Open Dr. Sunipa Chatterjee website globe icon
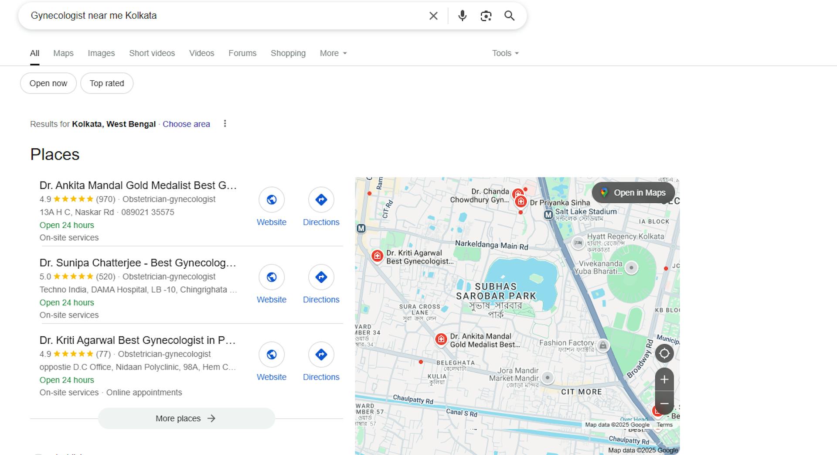Screen dimensions: 837x455 coord(272,277)
